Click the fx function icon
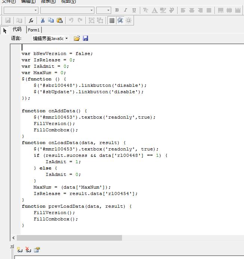 [31, 21]
